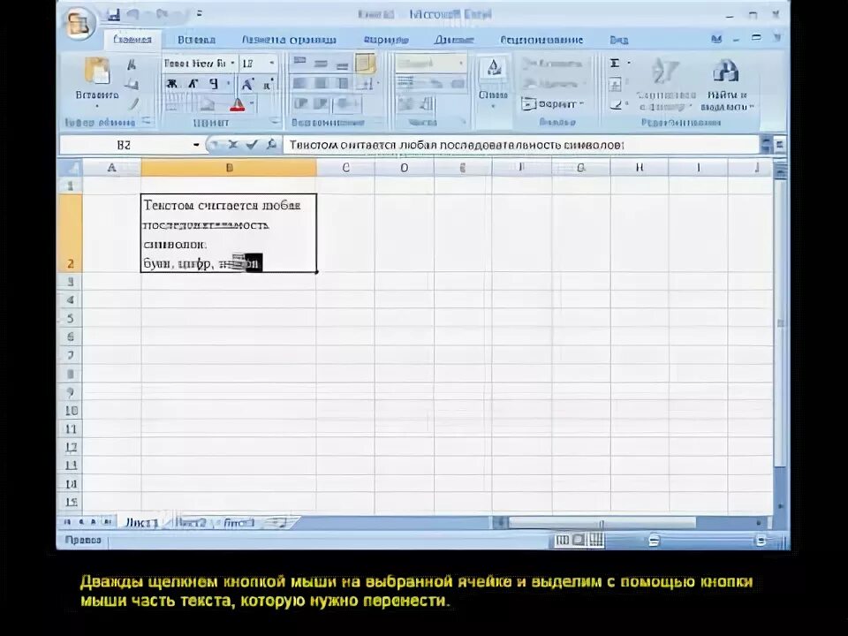This screenshot has width=848, height=636.
Task: Apply the red font color
Action: click(237, 104)
